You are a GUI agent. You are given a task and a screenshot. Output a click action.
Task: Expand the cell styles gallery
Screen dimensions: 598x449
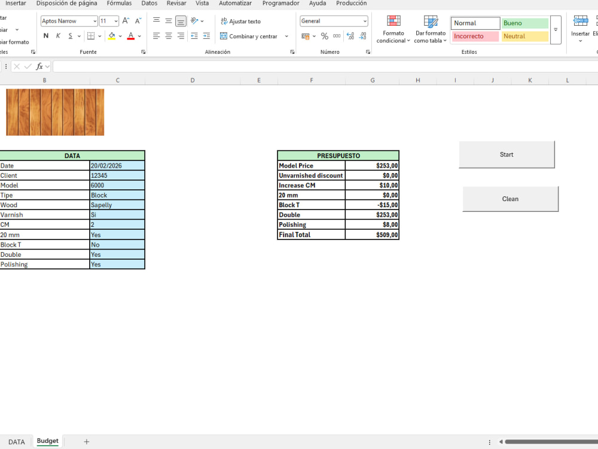556,30
